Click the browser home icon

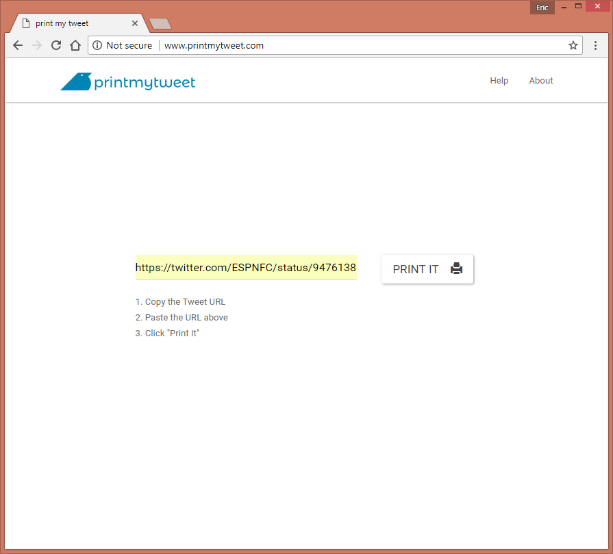tap(75, 45)
